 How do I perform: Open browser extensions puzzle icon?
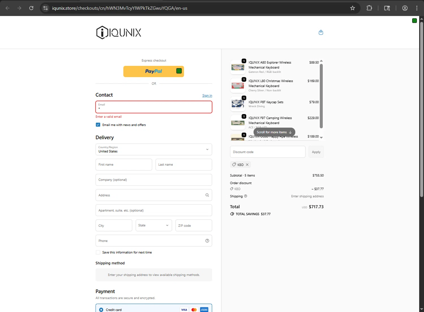(x=369, y=8)
